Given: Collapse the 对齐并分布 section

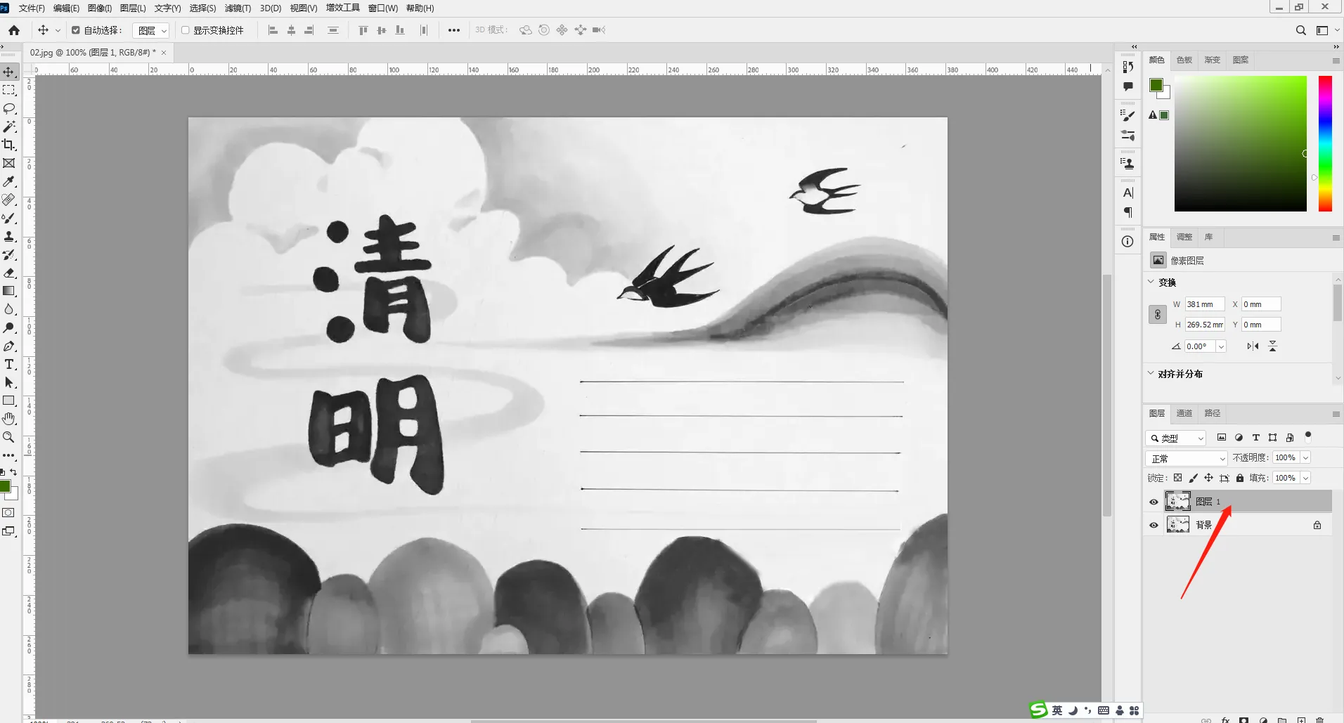Looking at the screenshot, I should tap(1151, 374).
